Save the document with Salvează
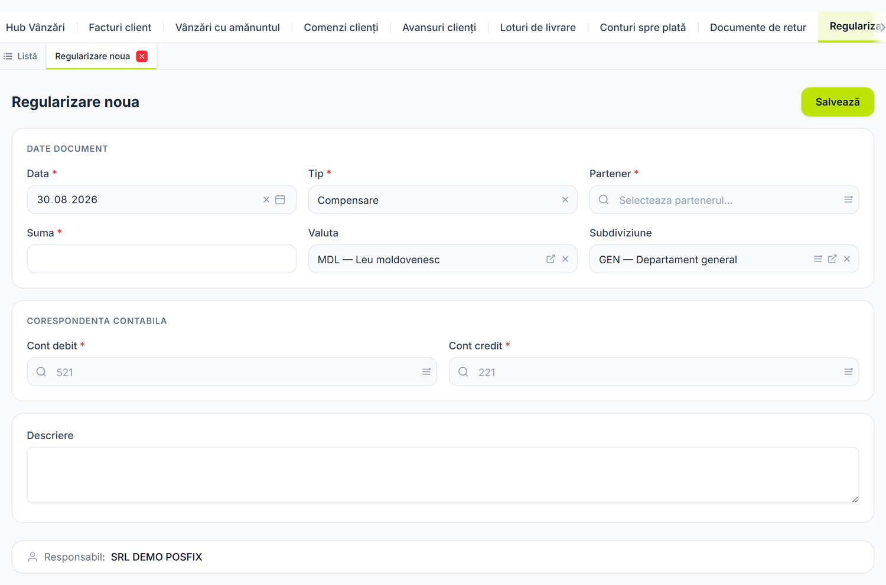Viewport: 886px width, 585px height. [838, 102]
